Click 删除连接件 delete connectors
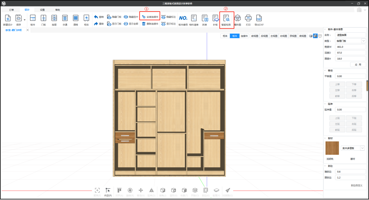 coord(150,24)
